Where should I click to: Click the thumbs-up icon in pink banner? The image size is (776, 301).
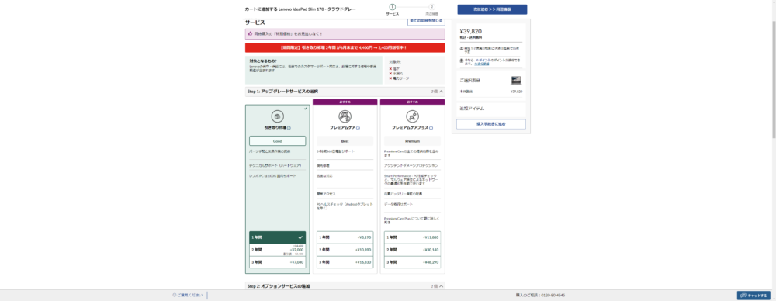point(251,33)
